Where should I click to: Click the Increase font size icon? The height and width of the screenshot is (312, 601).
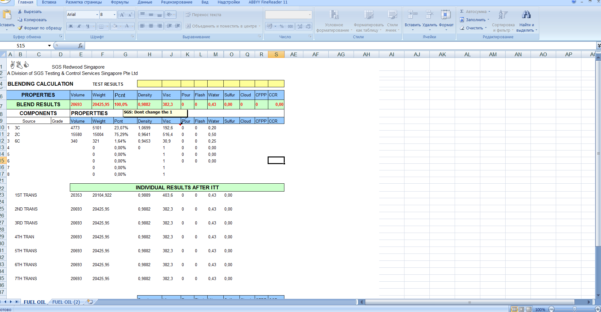click(x=122, y=15)
